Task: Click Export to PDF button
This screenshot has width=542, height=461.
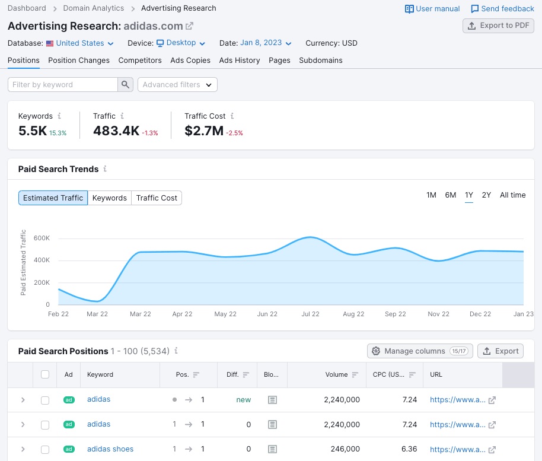Action: coord(498,26)
